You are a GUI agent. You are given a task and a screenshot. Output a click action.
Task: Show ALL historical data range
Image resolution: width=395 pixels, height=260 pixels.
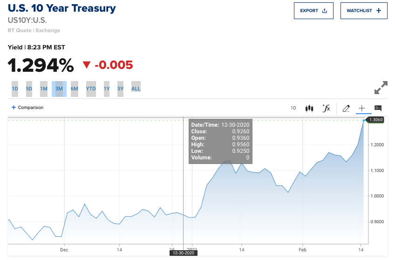click(136, 89)
